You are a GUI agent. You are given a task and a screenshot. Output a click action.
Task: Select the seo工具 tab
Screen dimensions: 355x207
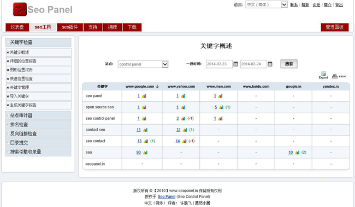[x=43, y=27]
